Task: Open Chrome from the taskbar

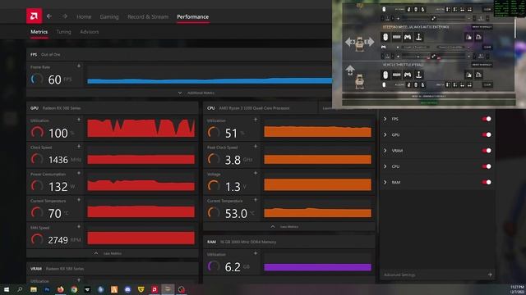Action: pyautogui.click(x=74, y=289)
